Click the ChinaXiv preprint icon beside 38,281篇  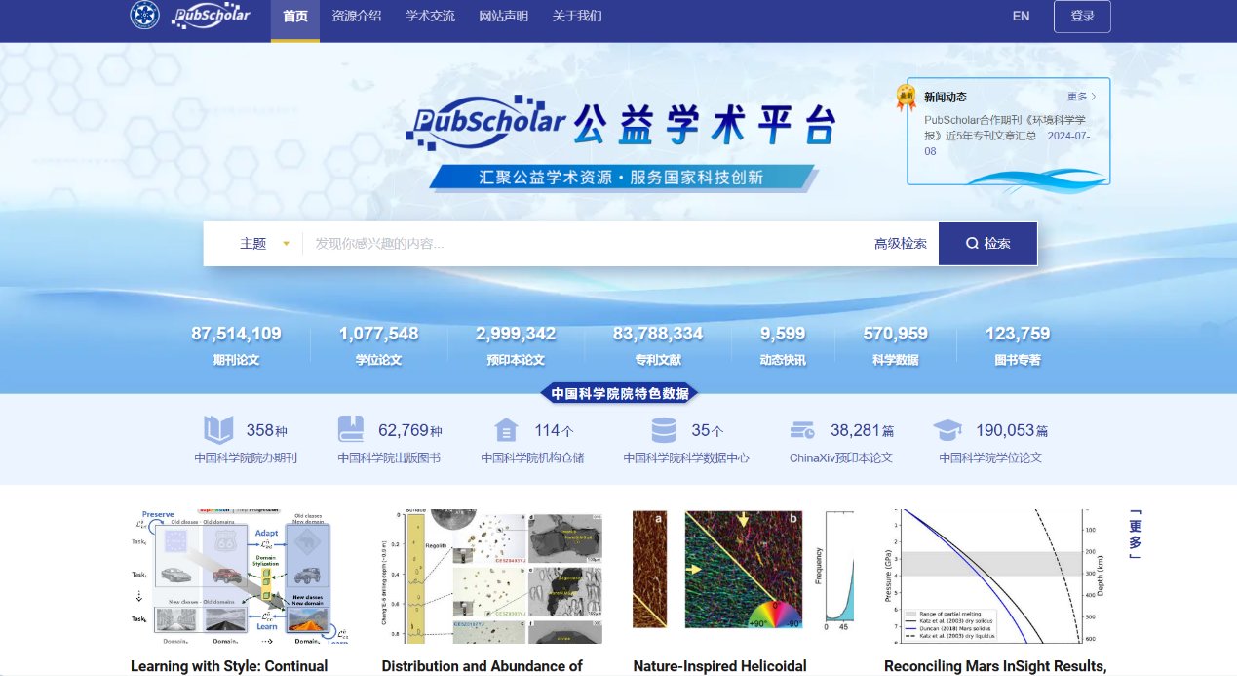point(803,430)
